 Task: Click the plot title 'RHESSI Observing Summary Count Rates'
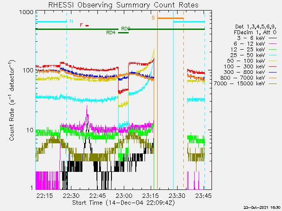point(123,5)
